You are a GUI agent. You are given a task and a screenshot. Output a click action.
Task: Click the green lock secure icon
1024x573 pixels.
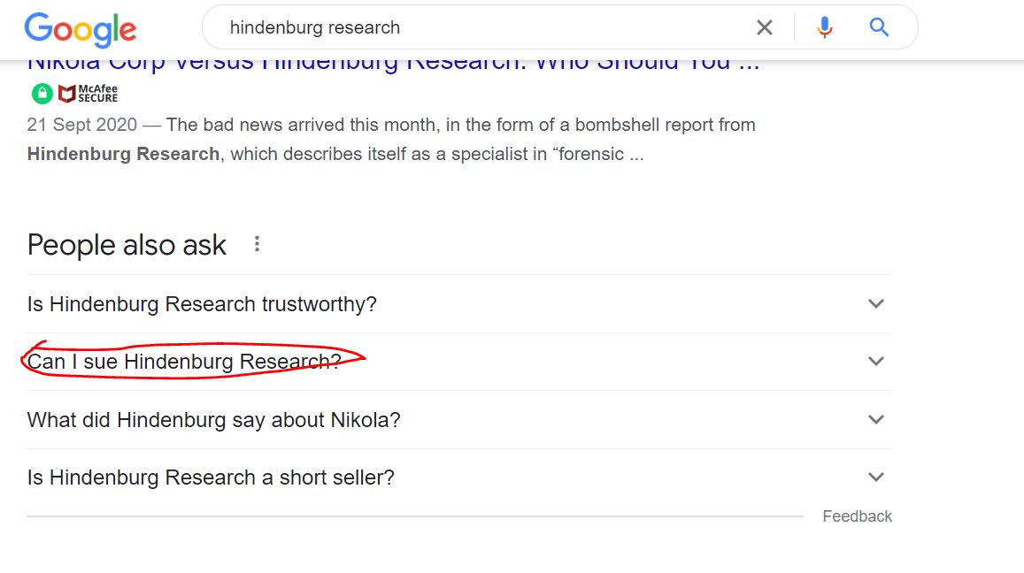tap(42, 94)
